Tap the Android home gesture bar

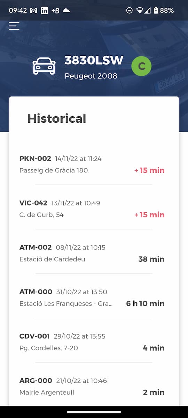pos(94,412)
